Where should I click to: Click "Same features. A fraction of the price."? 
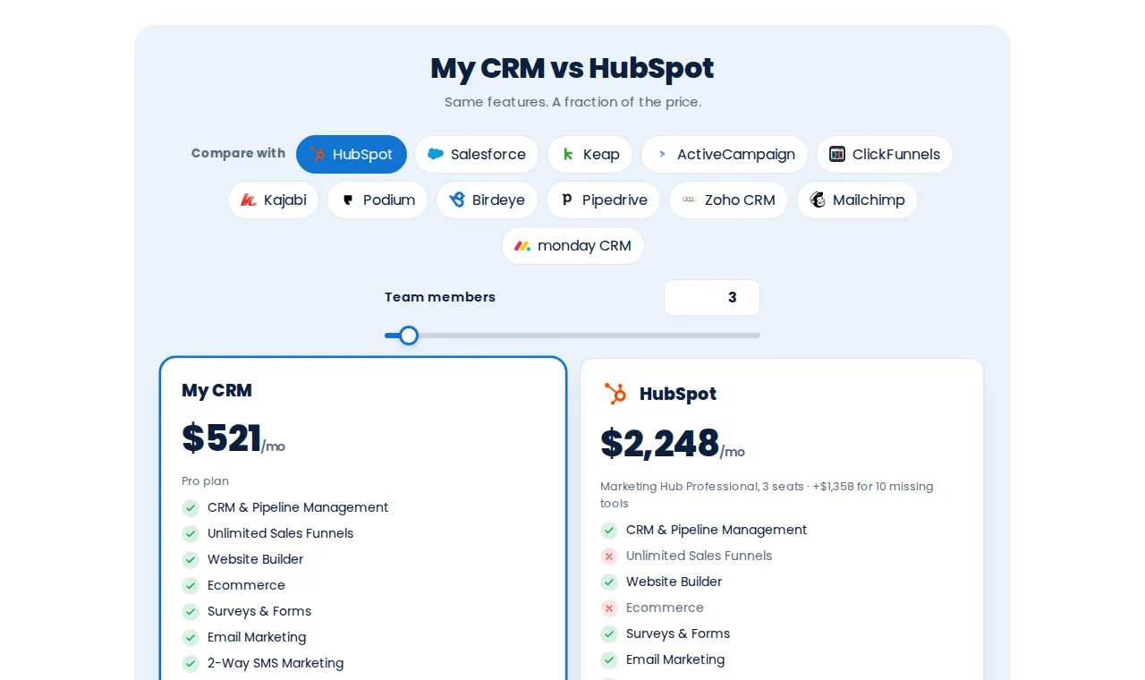572,102
